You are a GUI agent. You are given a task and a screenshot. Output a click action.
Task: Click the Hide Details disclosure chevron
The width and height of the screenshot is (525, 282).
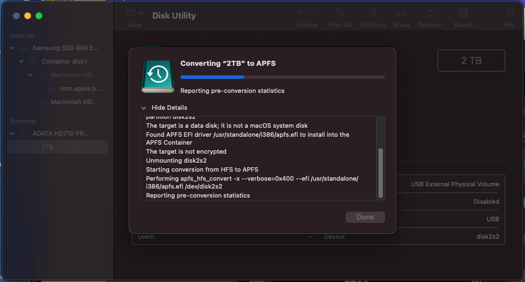(144, 108)
